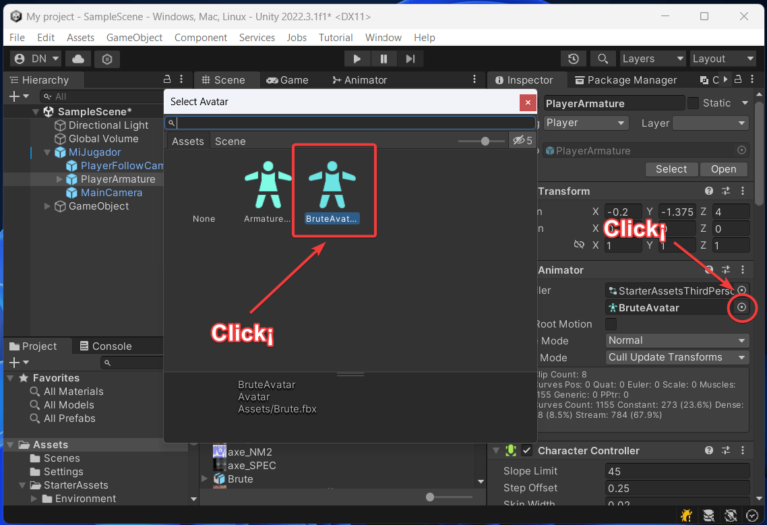Toggle the Static checkbox
Screen dimensions: 767x525
pos(693,103)
